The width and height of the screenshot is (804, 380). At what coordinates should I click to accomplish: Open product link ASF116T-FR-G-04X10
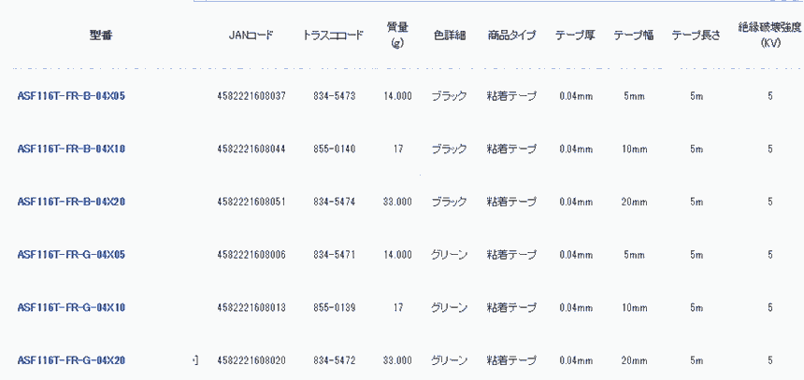tap(71, 307)
